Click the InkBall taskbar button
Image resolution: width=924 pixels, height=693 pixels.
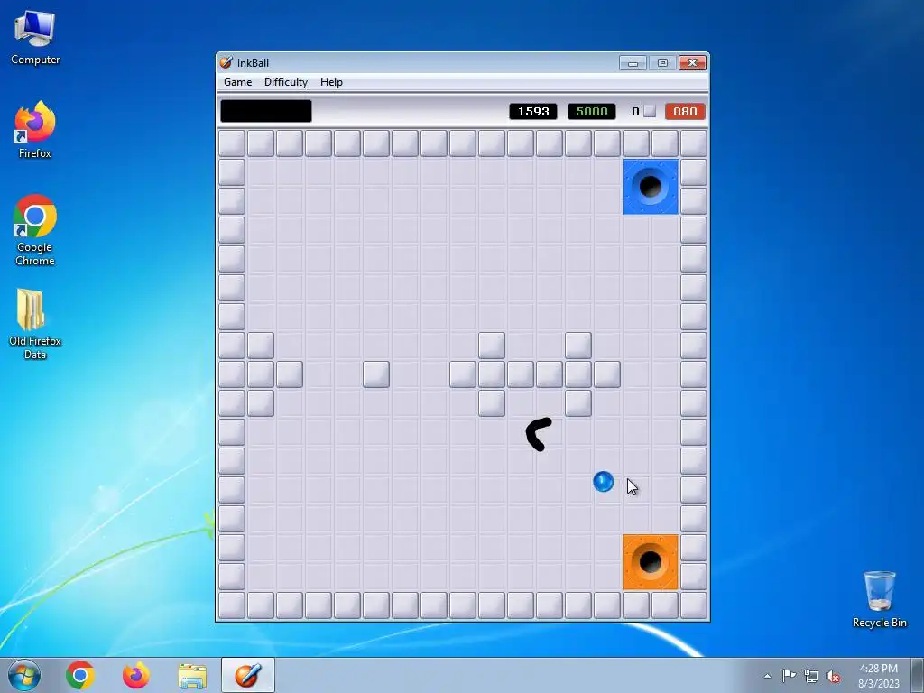[x=248, y=675]
